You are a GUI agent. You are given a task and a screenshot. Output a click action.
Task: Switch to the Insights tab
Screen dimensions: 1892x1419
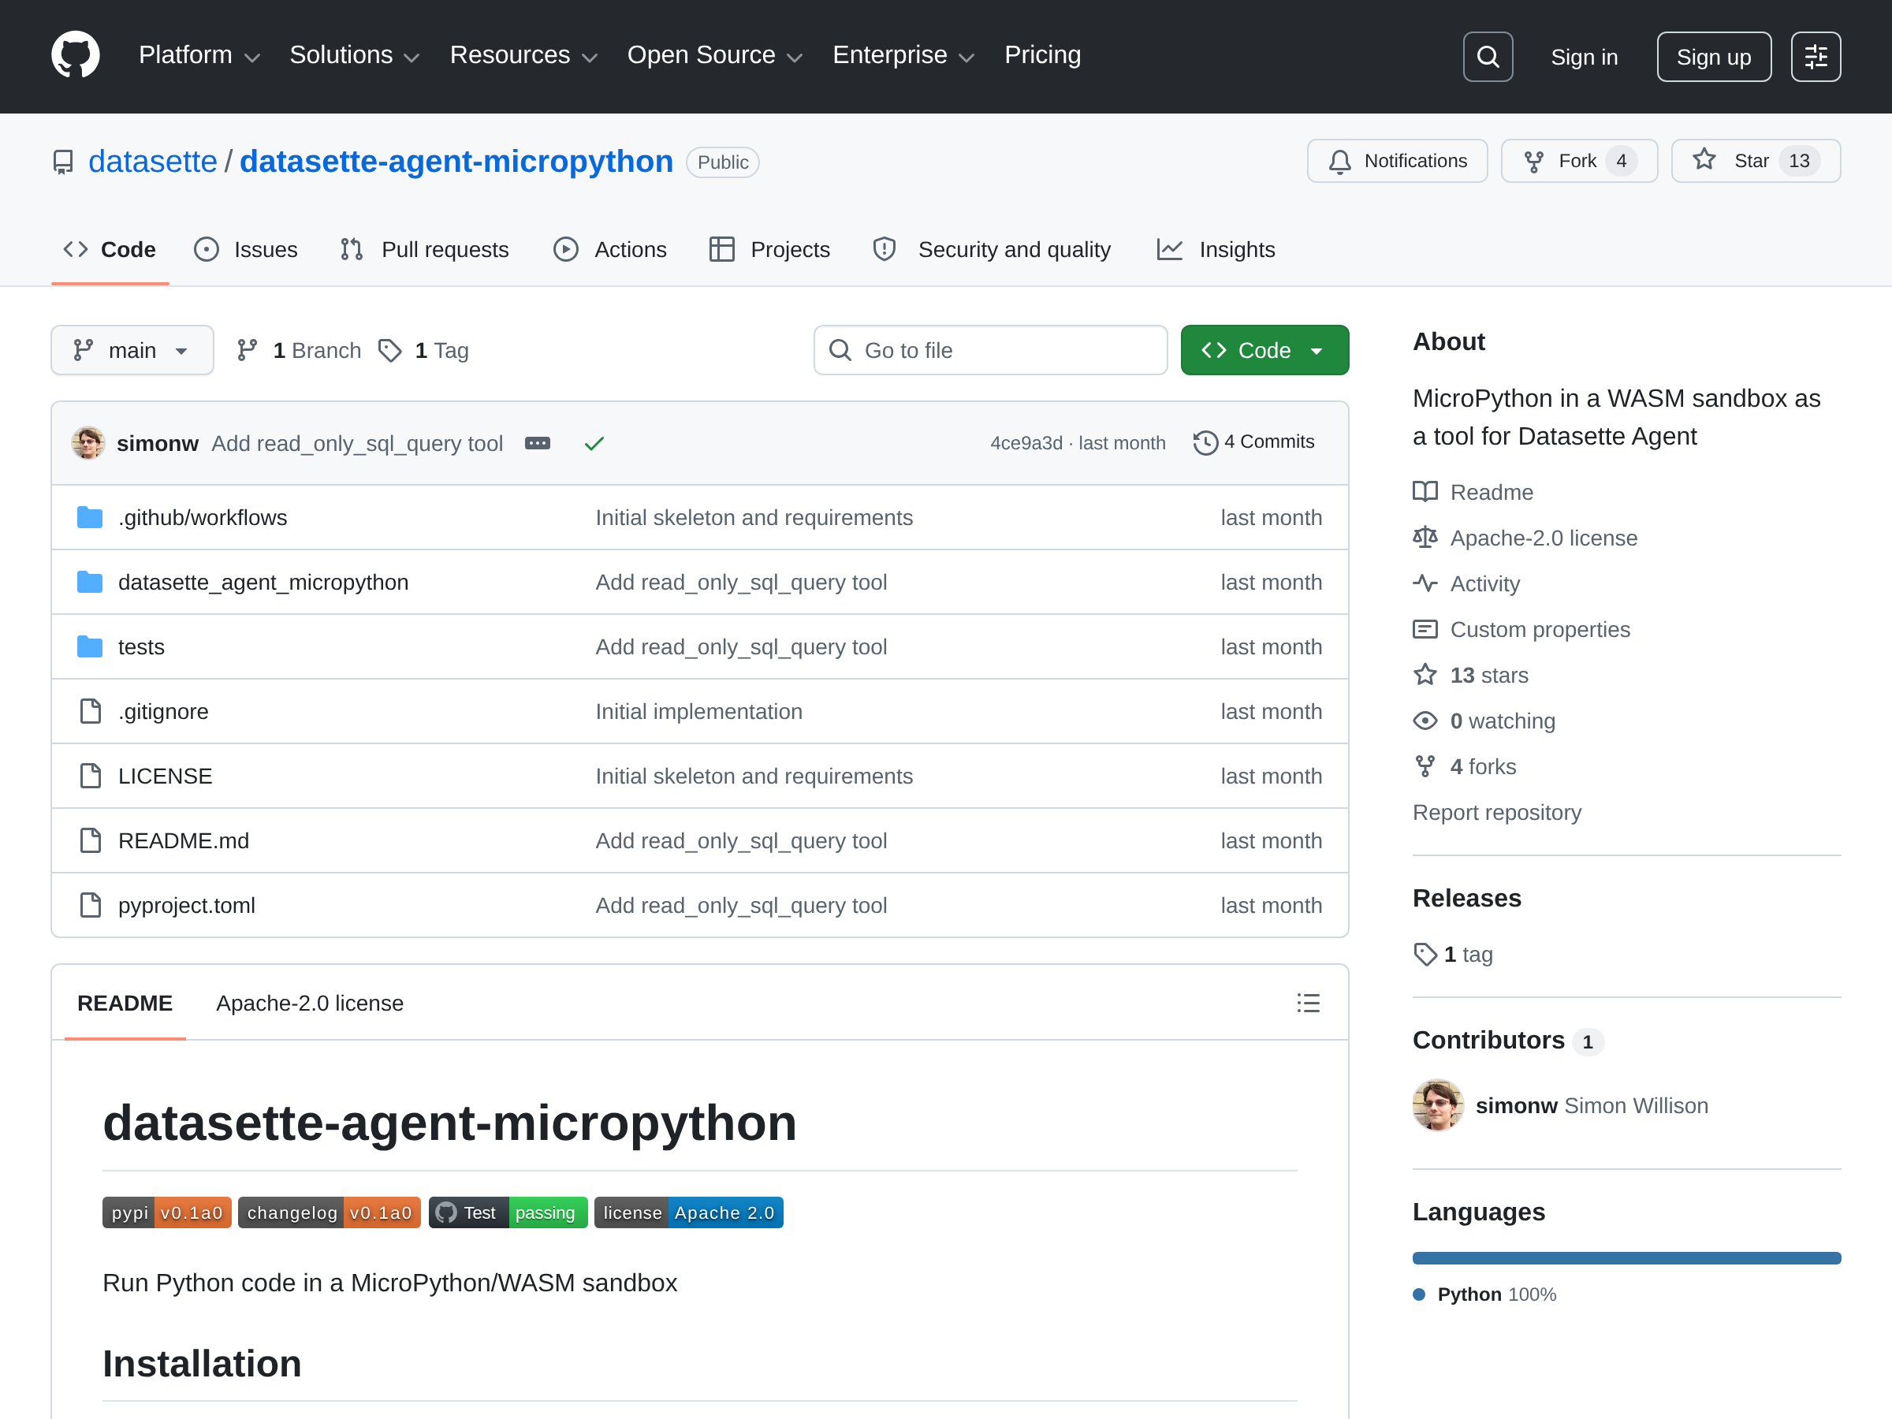coord(1216,250)
